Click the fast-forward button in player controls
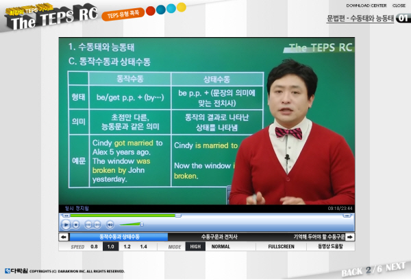 tap(97, 224)
